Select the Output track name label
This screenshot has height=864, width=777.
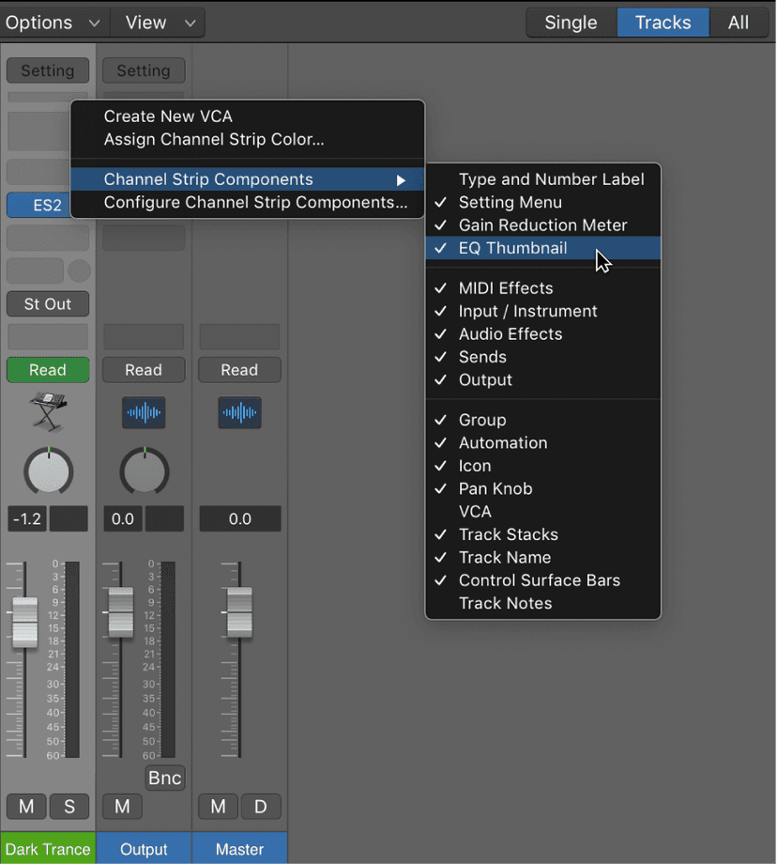click(144, 849)
